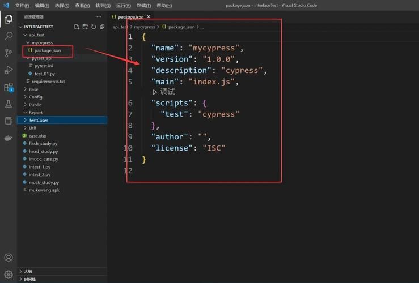This screenshot has width=419, height=283.
Task: Open package.json in the file tree
Action: [47, 50]
